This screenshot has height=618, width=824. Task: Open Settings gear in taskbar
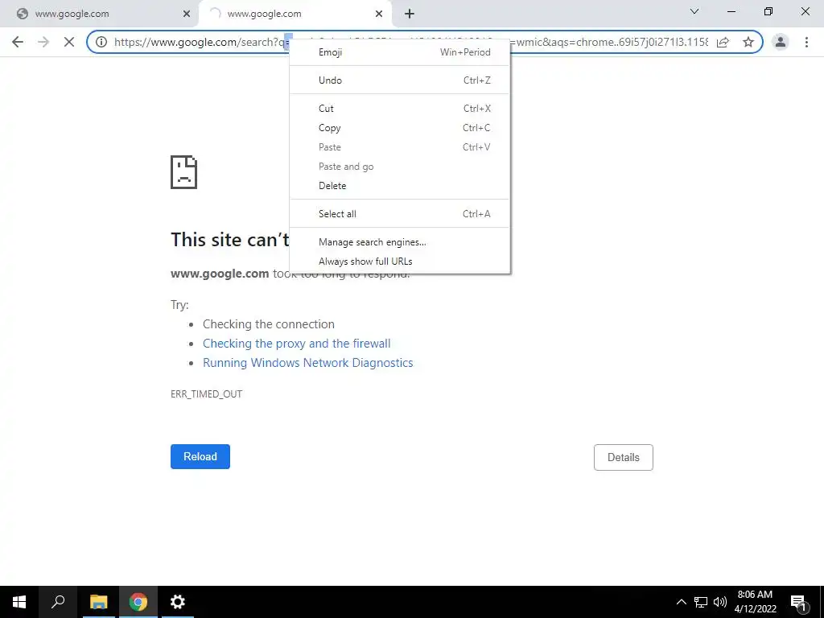pyautogui.click(x=178, y=602)
